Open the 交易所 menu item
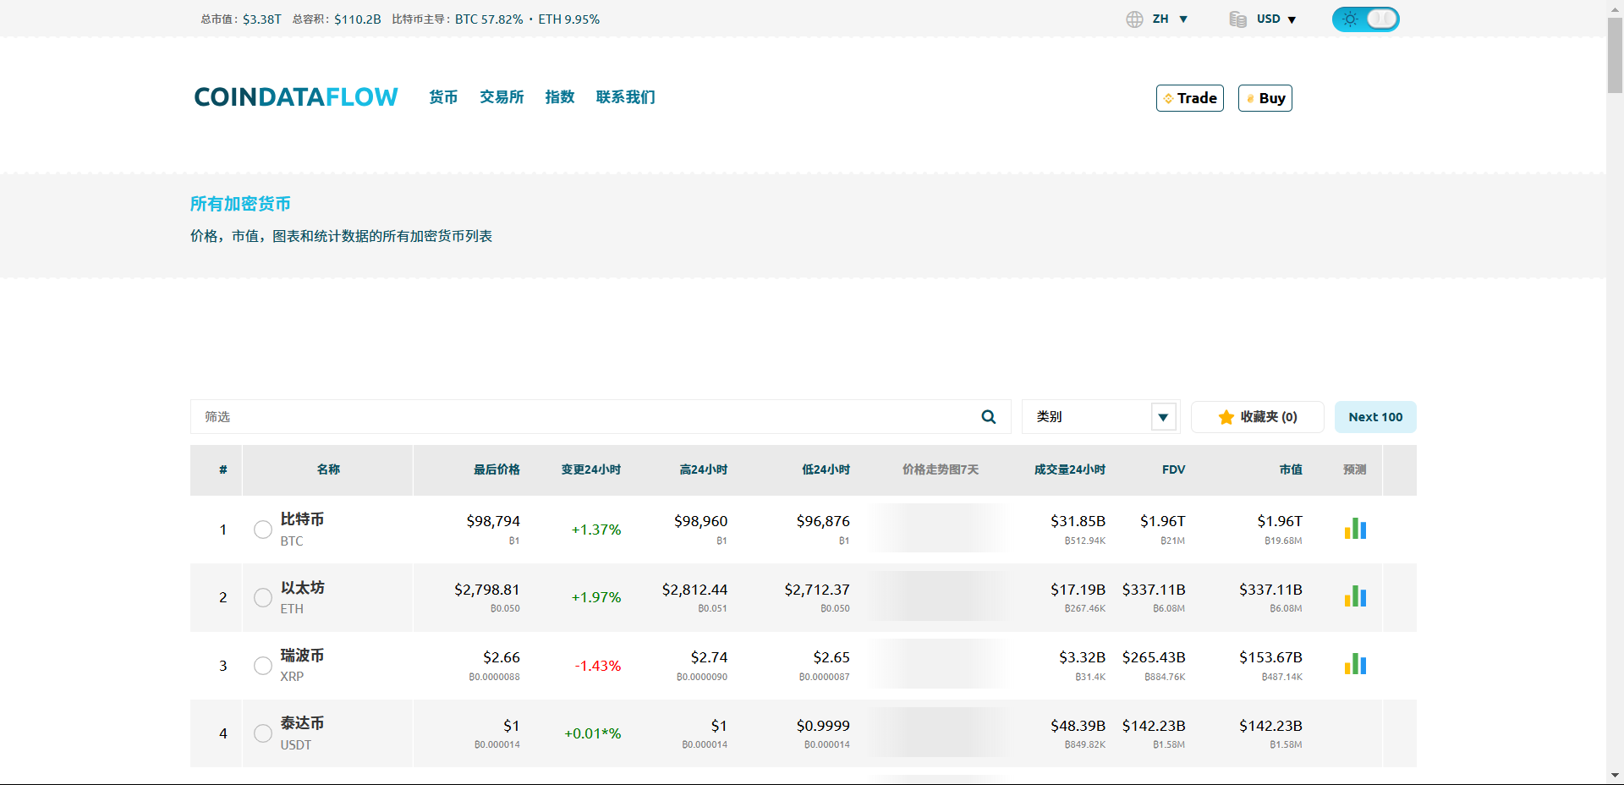The width and height of the screenshot is (1624, 785). point(501,97)
